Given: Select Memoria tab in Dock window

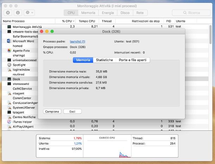Looking at the screenshot, I should tap(83, 60).
